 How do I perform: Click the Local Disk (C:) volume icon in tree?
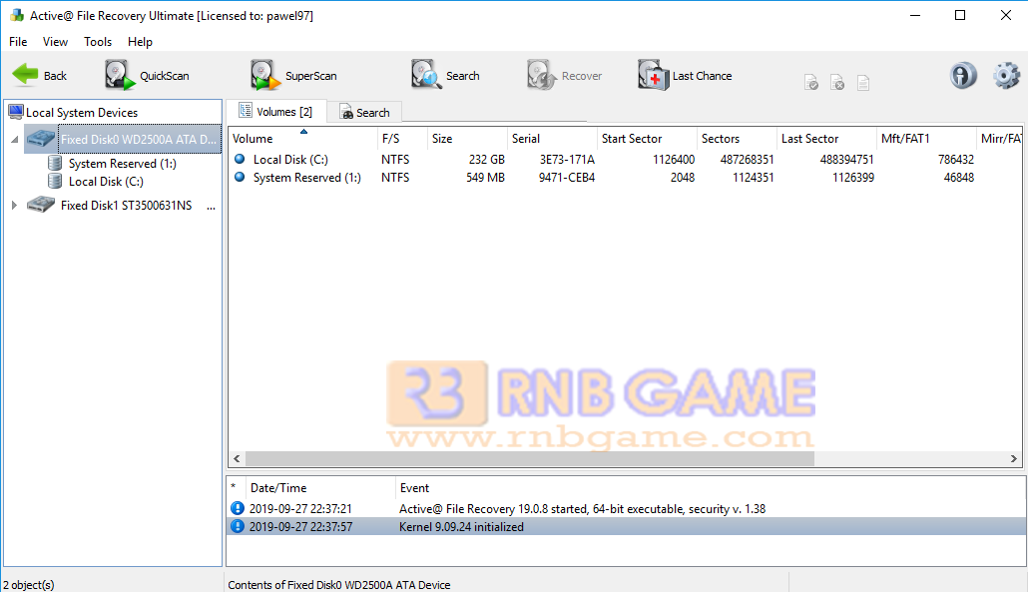click(x=56, y=181)
